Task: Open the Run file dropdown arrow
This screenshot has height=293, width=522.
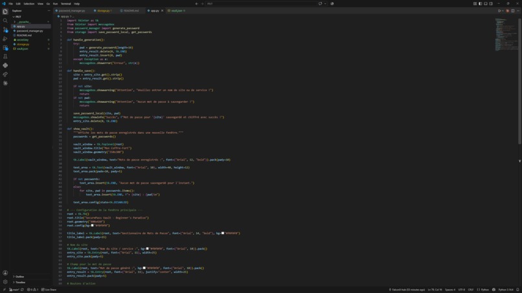Action: point(503,10)
